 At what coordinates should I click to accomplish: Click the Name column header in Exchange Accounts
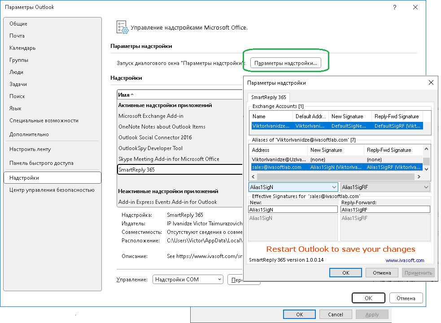click(271, 116)
